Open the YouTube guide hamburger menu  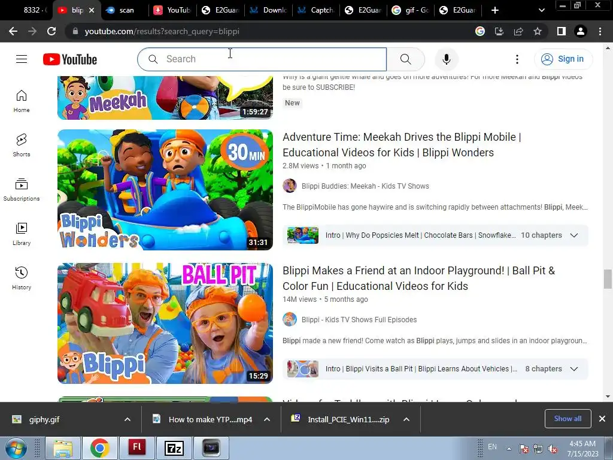[22, 59]
